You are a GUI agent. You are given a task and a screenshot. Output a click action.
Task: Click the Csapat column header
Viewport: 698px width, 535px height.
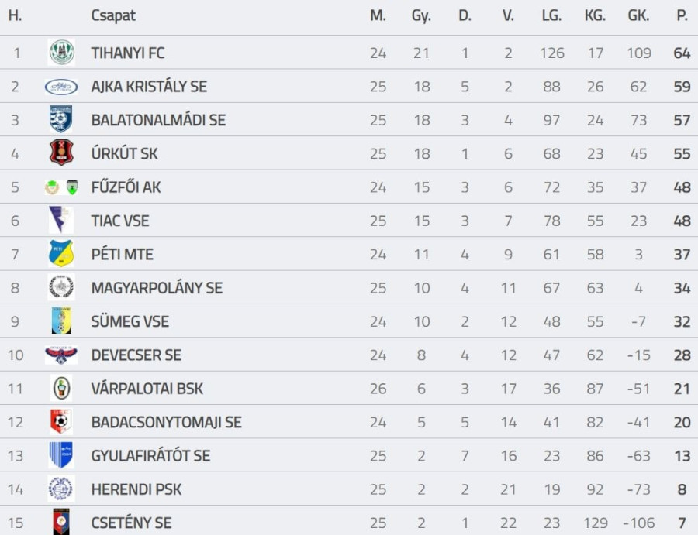click(113, 15)
